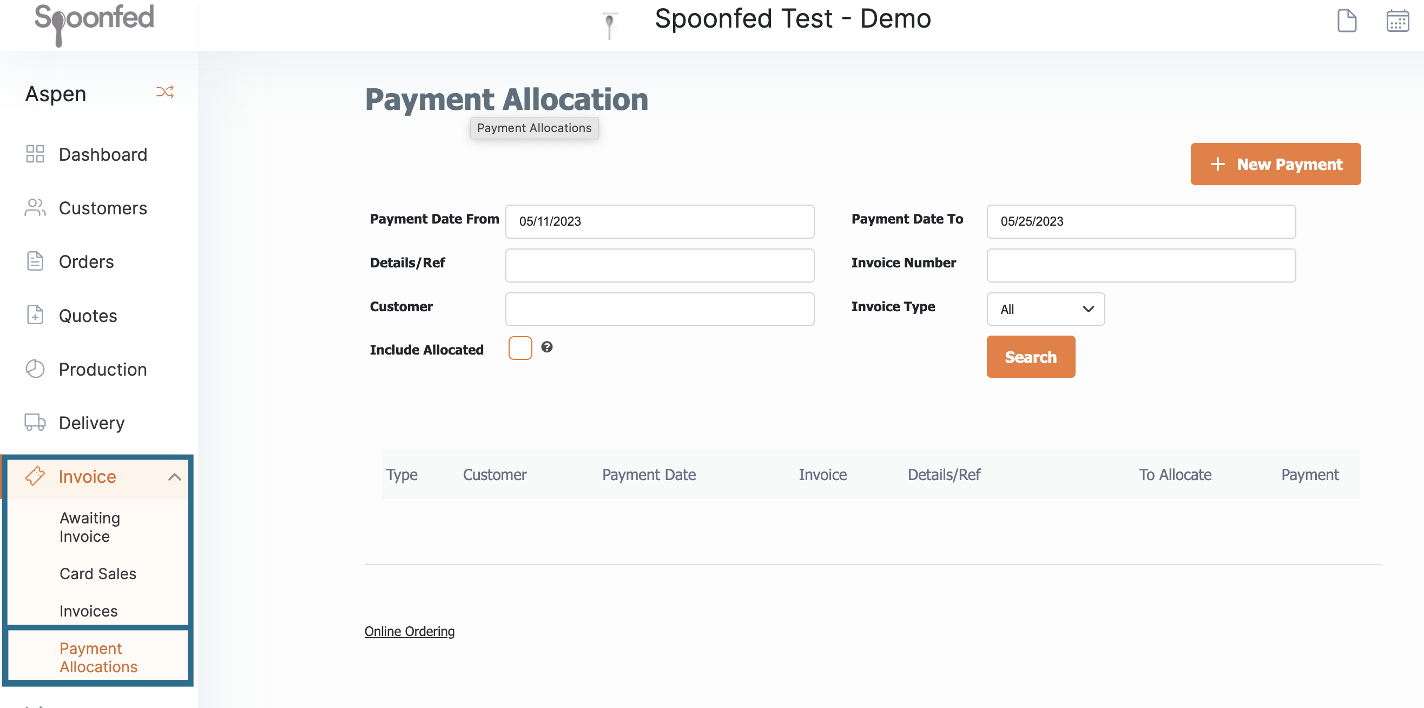This screenshot has width=1424, height=708.
Task: Click the Production pie chart icon
Action: click(35, 369)
